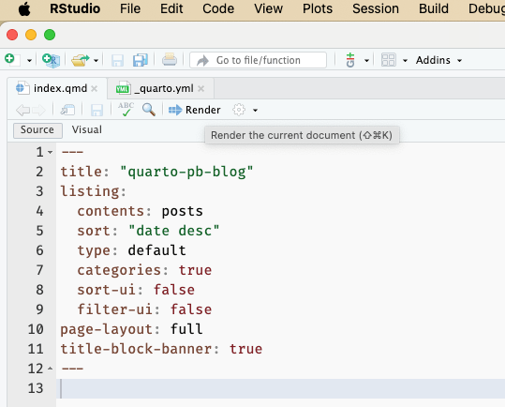This screenshot has width=505, height=407.
Task: Click the empty line 13 in the editor
Action: tap(280, 388)
